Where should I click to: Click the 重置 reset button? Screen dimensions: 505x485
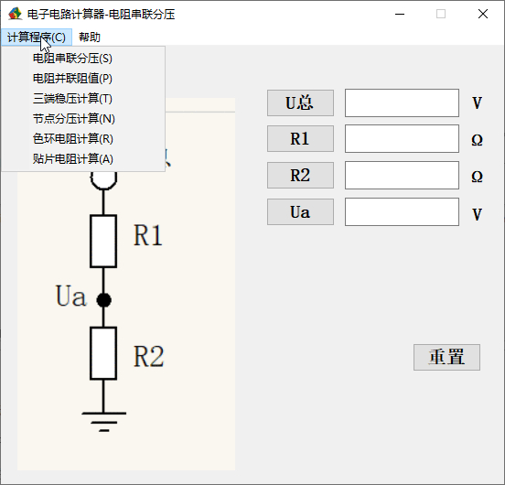(x=446, y=357)
